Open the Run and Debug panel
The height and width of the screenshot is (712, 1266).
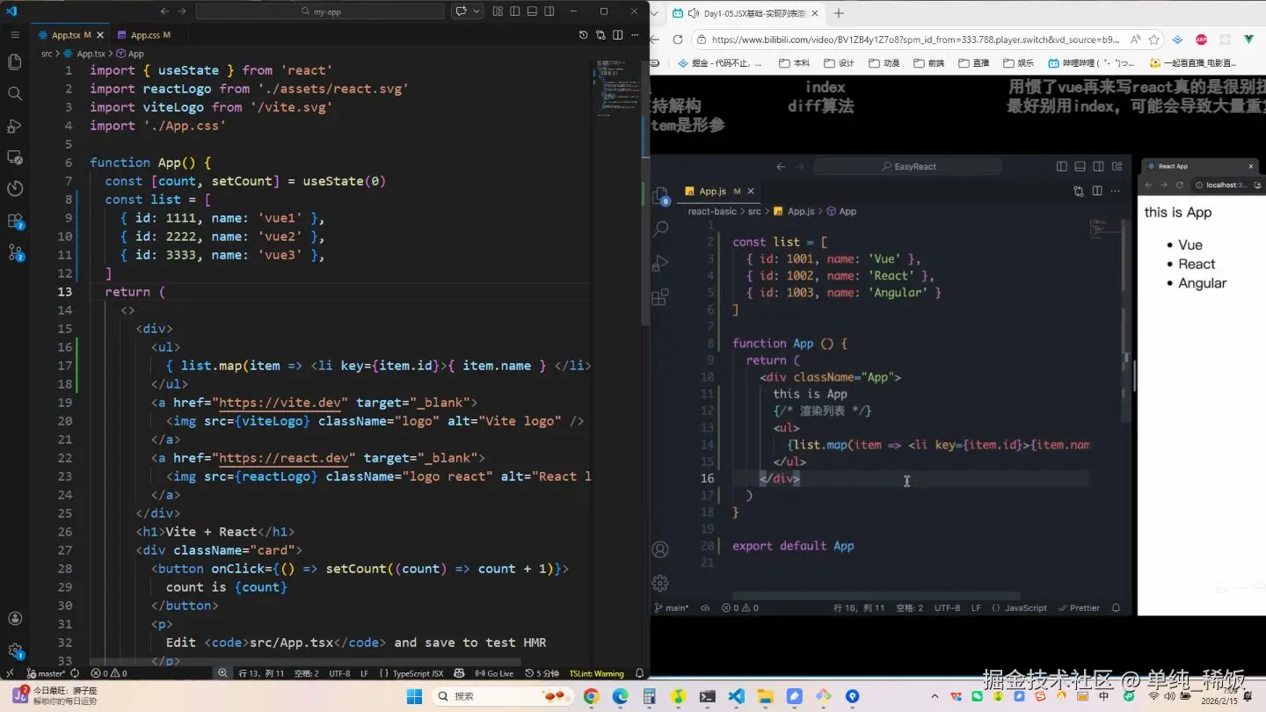pos(14,124)
